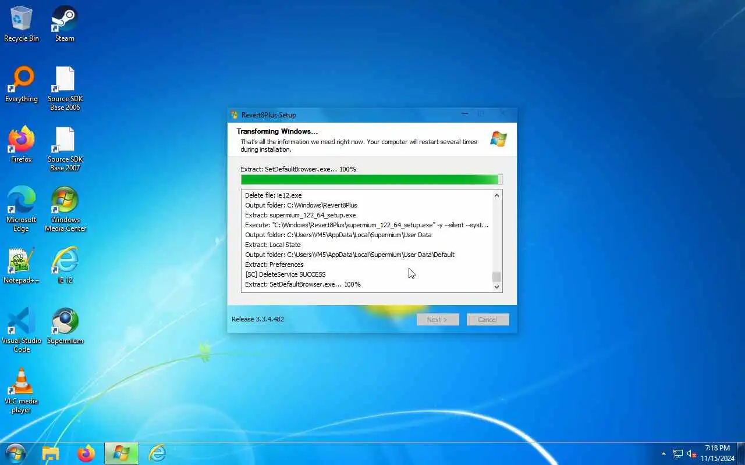Image resolution: width=745 pixels, height=465 pixels.
Task: Select log line 'Delete file: ie12.exe'
Action: 274,195
